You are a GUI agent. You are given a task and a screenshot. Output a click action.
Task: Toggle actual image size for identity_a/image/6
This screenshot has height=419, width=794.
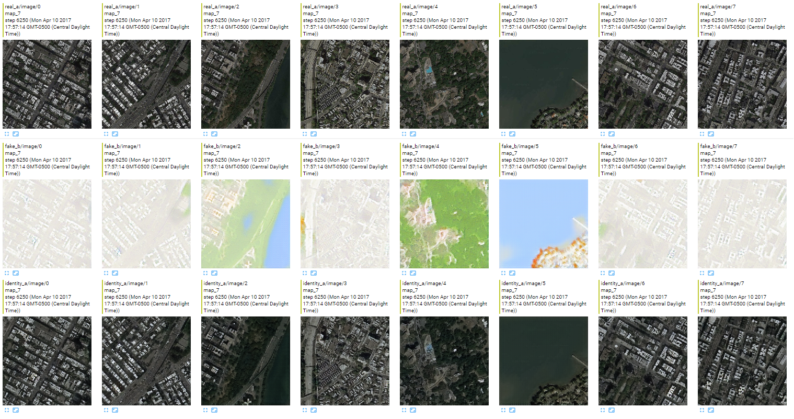pos(611,410)
